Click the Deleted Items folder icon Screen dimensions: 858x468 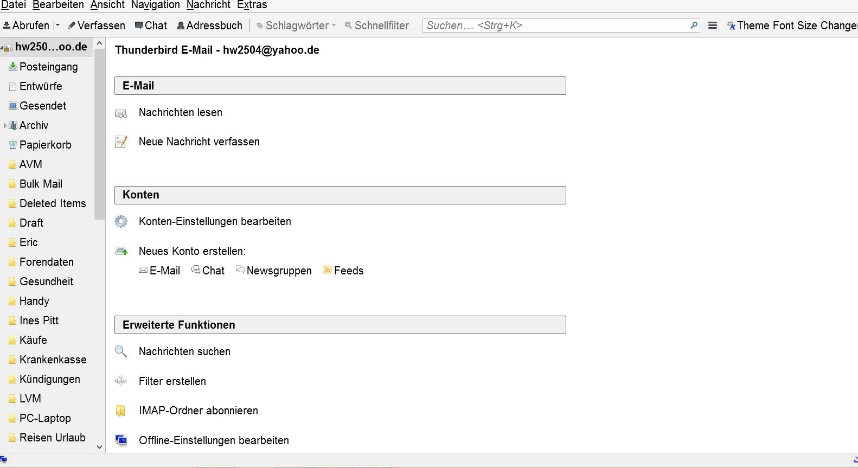13,203
